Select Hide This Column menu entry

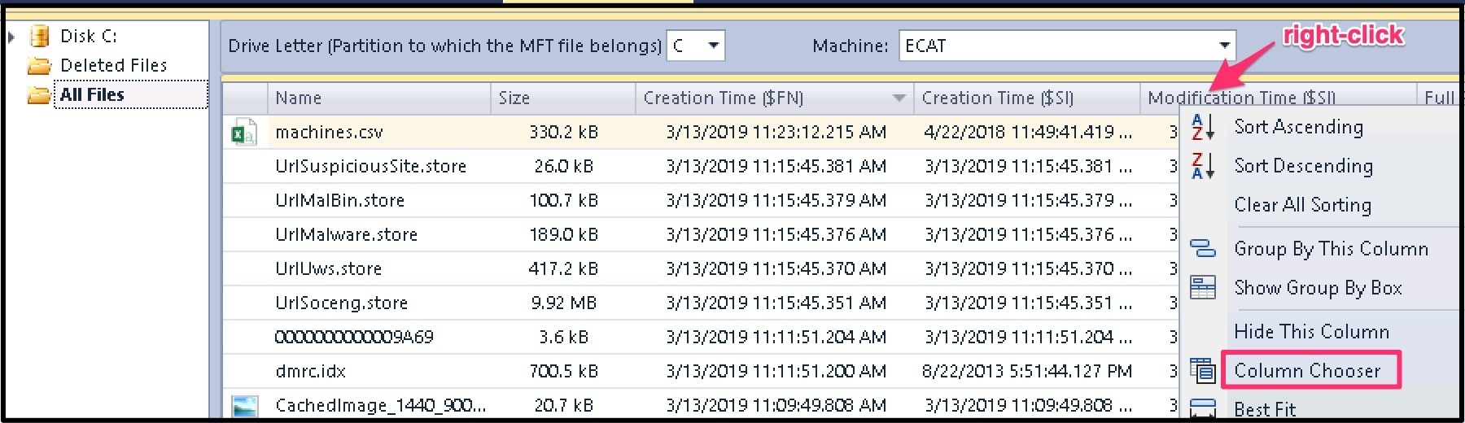[1311, 332]
